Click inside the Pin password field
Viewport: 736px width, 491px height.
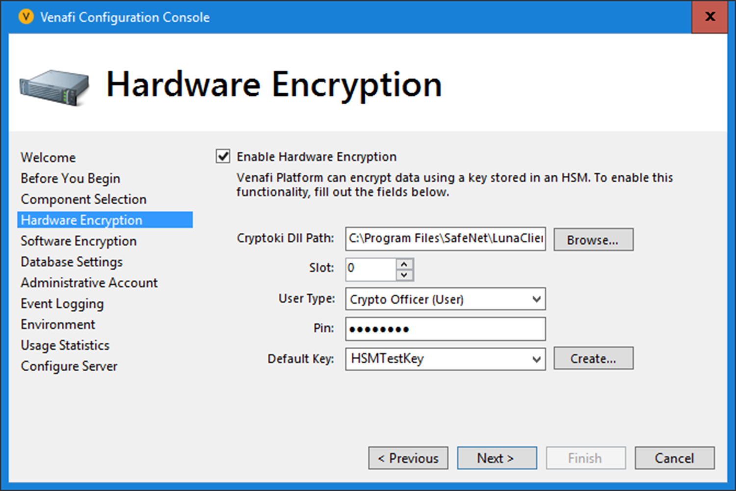(445, 328)
